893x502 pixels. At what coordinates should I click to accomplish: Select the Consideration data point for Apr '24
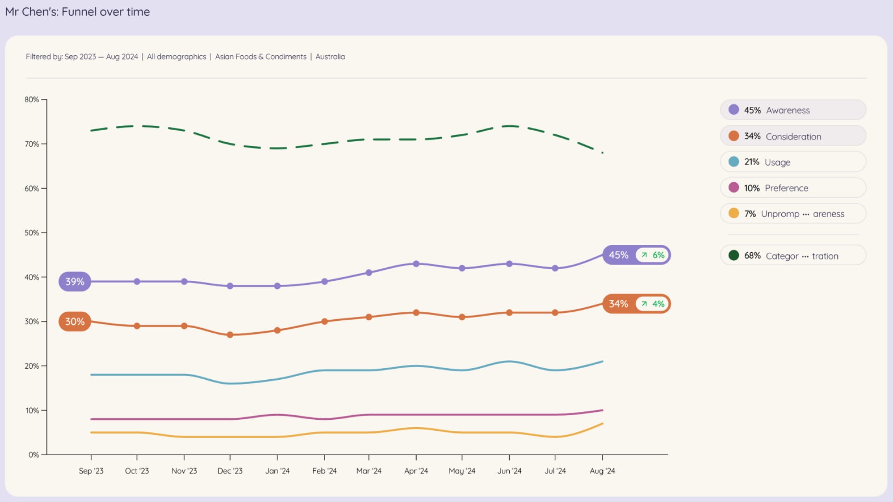(416, 313)
